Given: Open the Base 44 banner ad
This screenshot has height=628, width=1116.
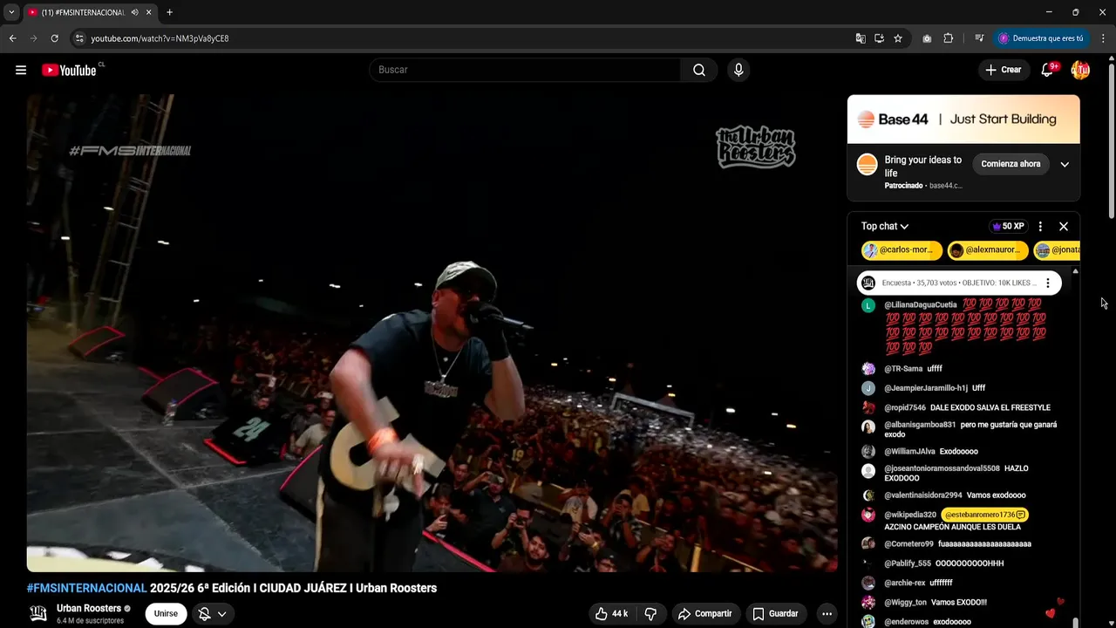Looking at the screenshot, I should point(963,119).
